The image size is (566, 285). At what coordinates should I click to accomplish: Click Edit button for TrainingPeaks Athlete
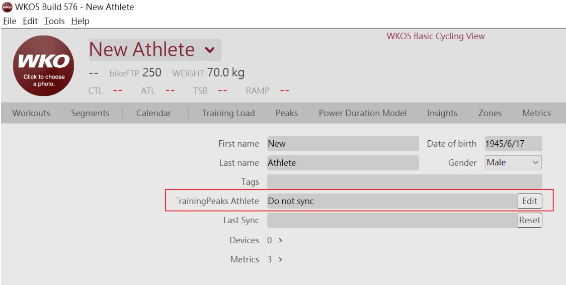[x=530, y=201]
